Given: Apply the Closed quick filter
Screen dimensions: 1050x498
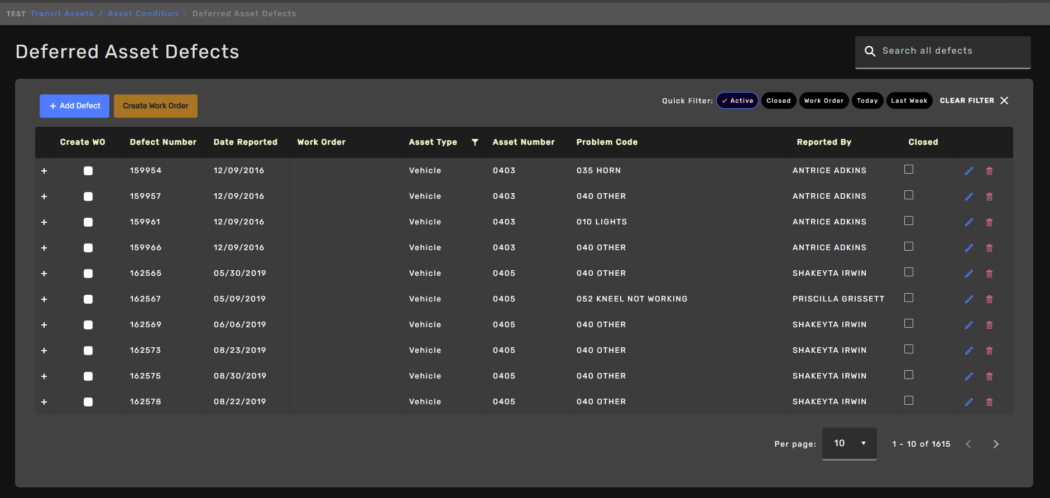Looking at the screenshot, I should coord(779,101).
